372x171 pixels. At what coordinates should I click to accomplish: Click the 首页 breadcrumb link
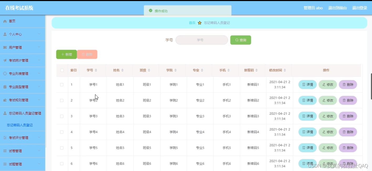point(192,23)
